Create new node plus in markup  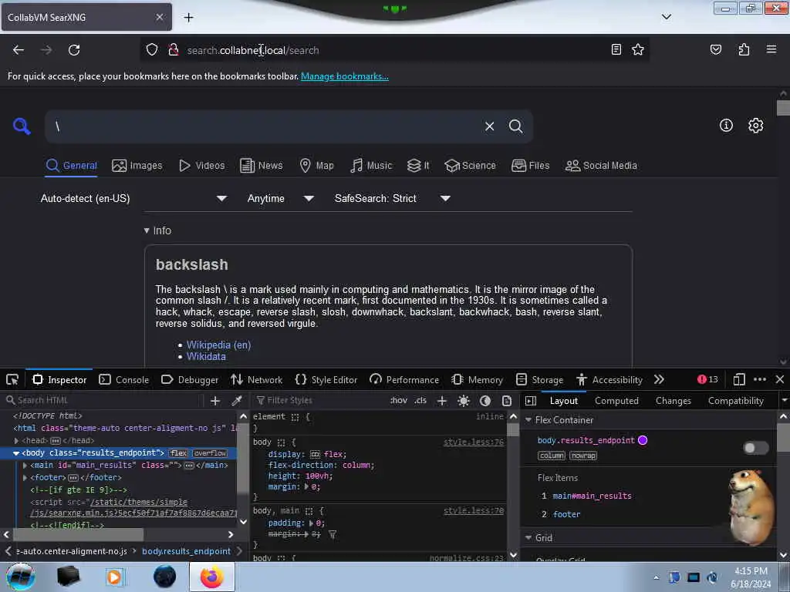tap(215, 401)
